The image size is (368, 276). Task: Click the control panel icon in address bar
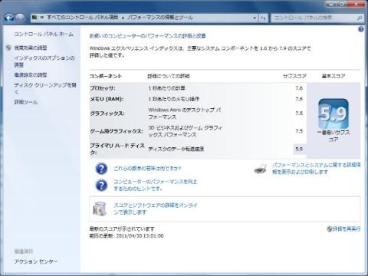(x=34, y=18)
